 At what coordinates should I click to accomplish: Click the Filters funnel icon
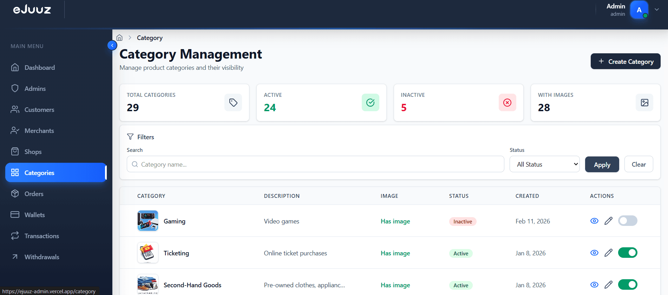pyautogui.click(x=130, y=137)
